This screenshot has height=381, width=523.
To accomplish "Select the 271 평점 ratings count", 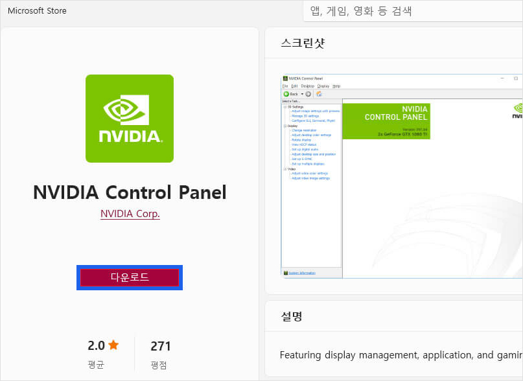I will click(x=160, y=354).
